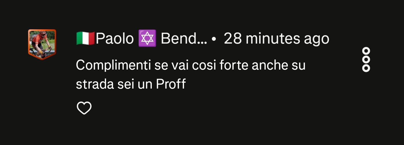Click the top dot of options menu
The height and width of the screenshot is (145, 404).
tap(366, 51)
